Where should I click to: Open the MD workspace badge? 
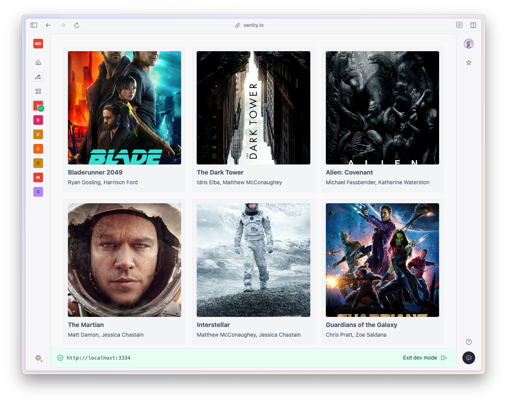click(38, 44)
